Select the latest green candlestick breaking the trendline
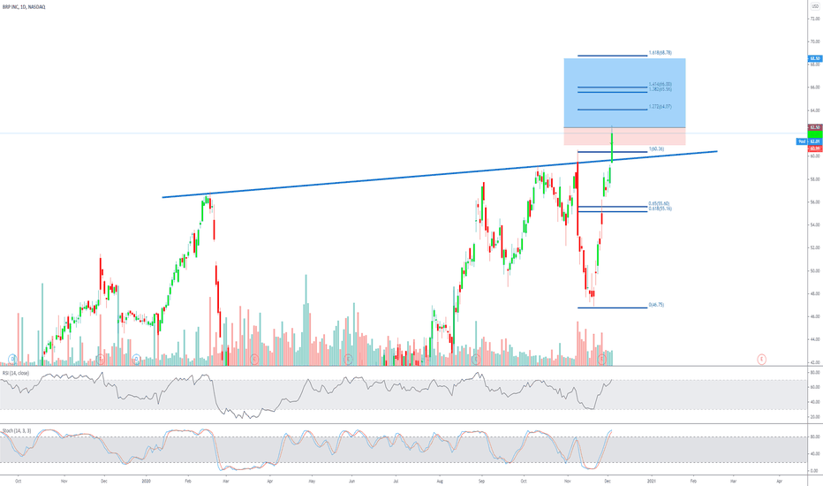Image resolution: width=823 pixels, height=486 pixels. click(x=612, y=148)
